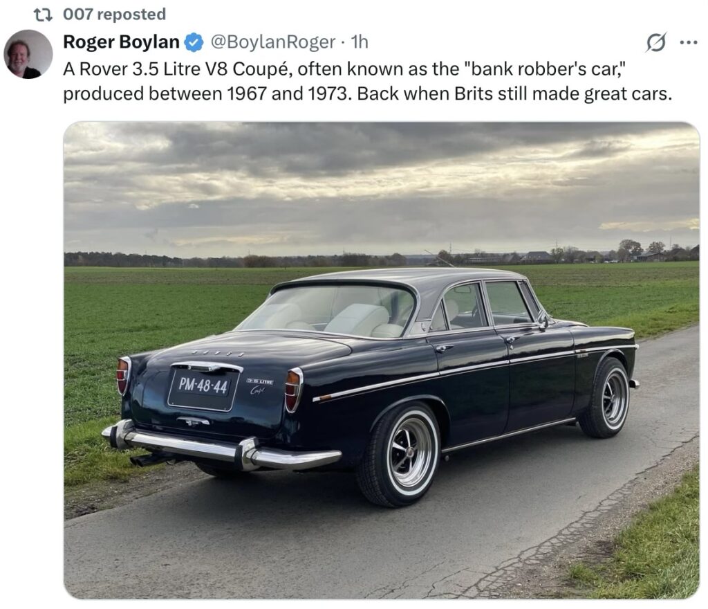
Task: Click the left tail light on the car
Action: coord(123,374)
